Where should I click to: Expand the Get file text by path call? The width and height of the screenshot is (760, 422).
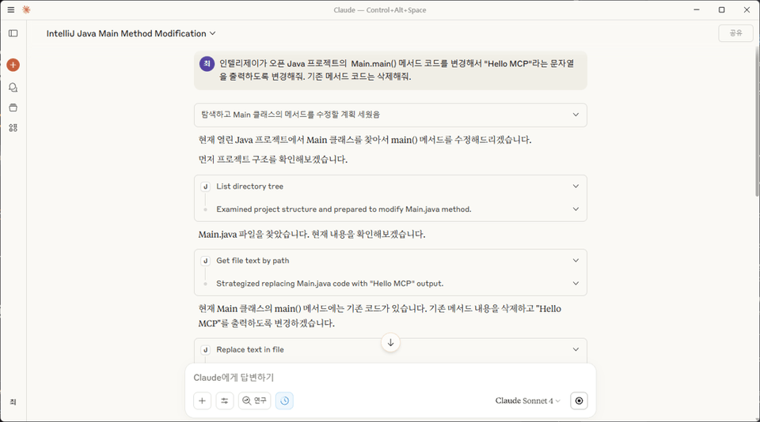(x=390, y=260)
